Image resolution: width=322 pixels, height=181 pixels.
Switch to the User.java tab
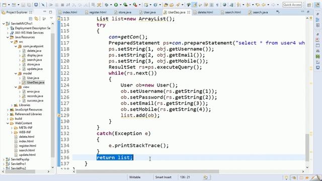tap(147, 12)
